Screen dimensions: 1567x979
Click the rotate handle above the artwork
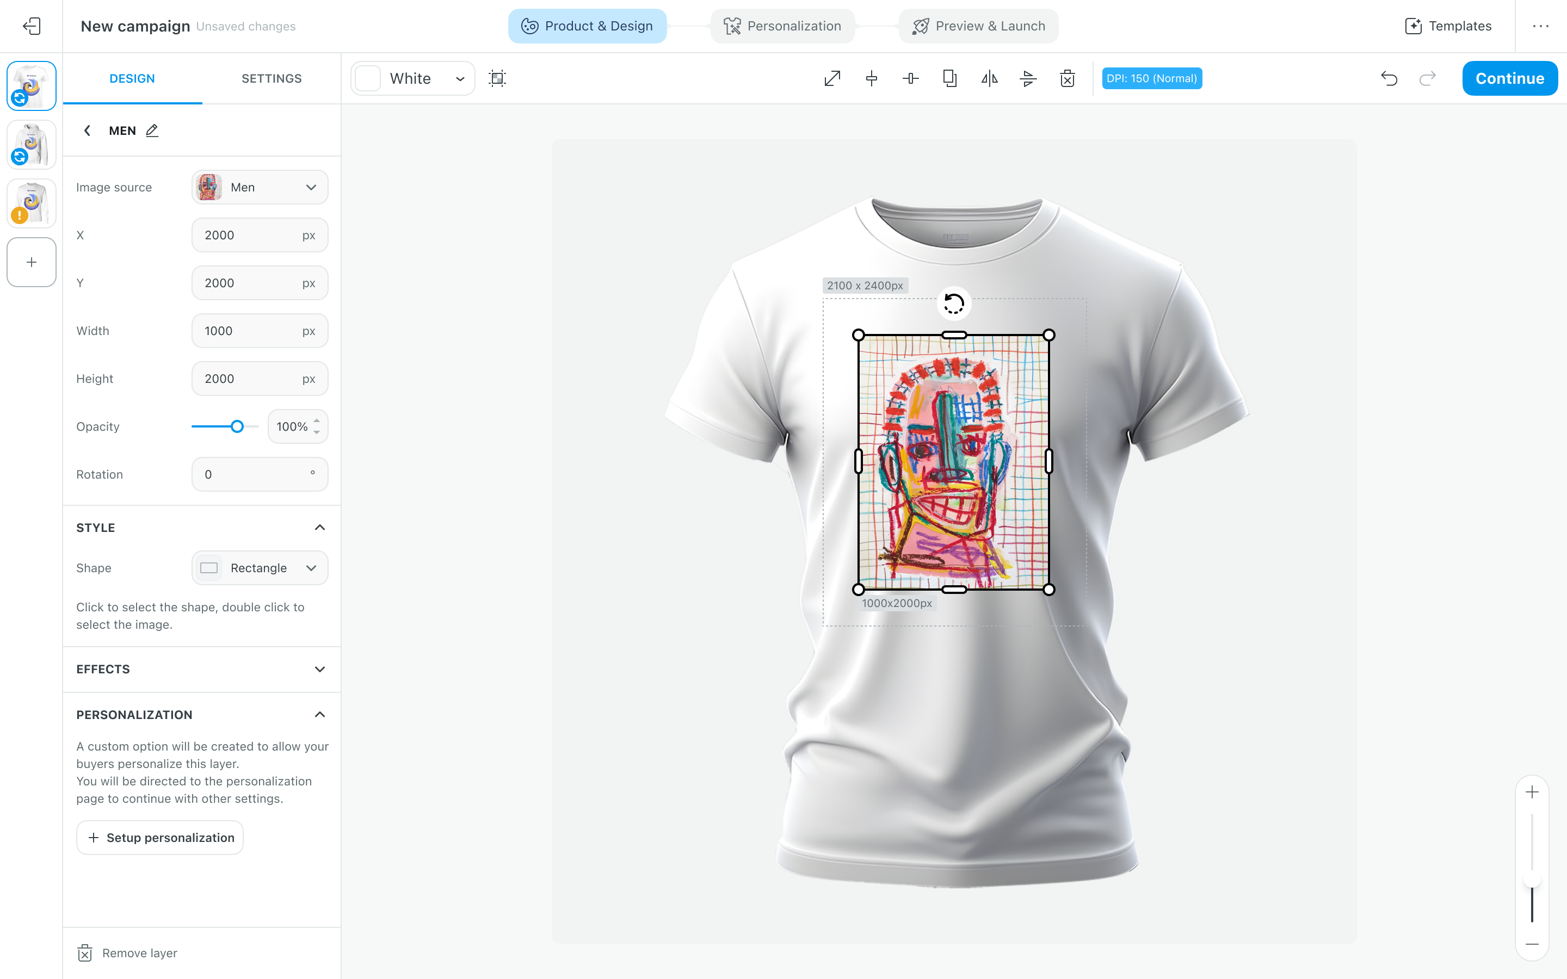tap(954, 303)
